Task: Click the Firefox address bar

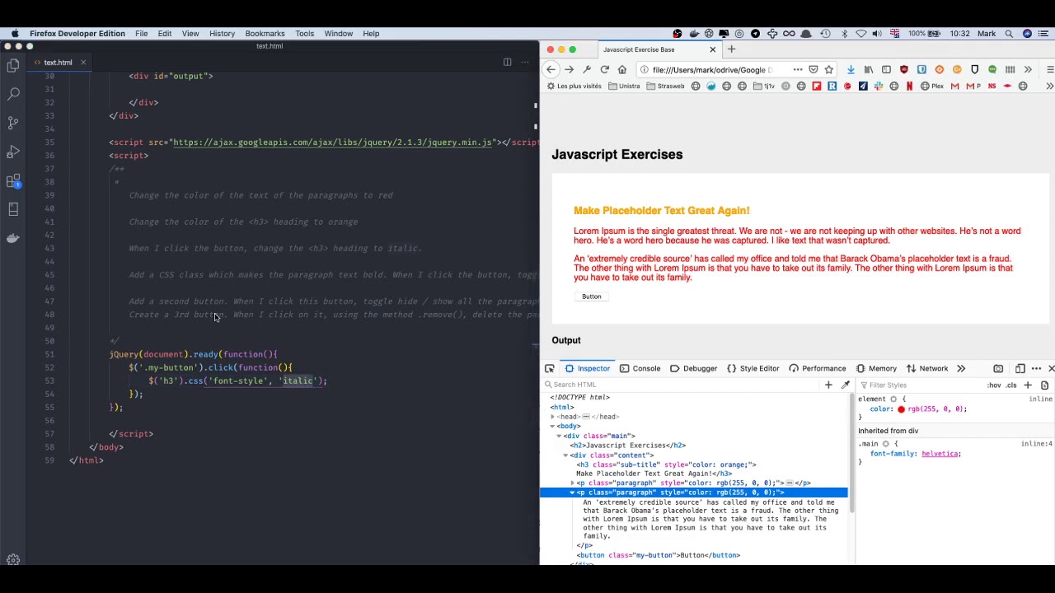Action: (713, 70)
